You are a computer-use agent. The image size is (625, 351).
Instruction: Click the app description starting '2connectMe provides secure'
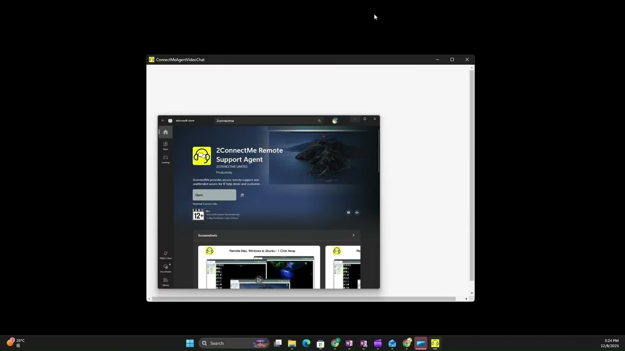(x=227, y=182)
